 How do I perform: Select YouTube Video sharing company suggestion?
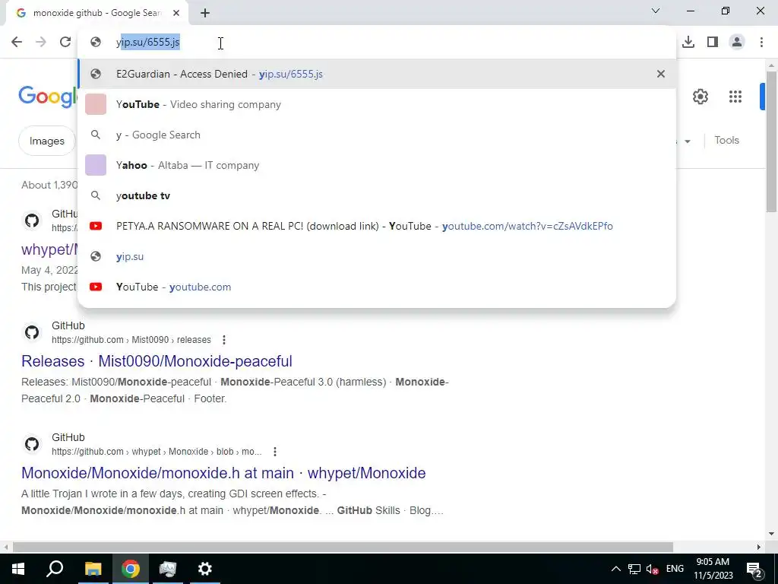[x=377, y=104]
